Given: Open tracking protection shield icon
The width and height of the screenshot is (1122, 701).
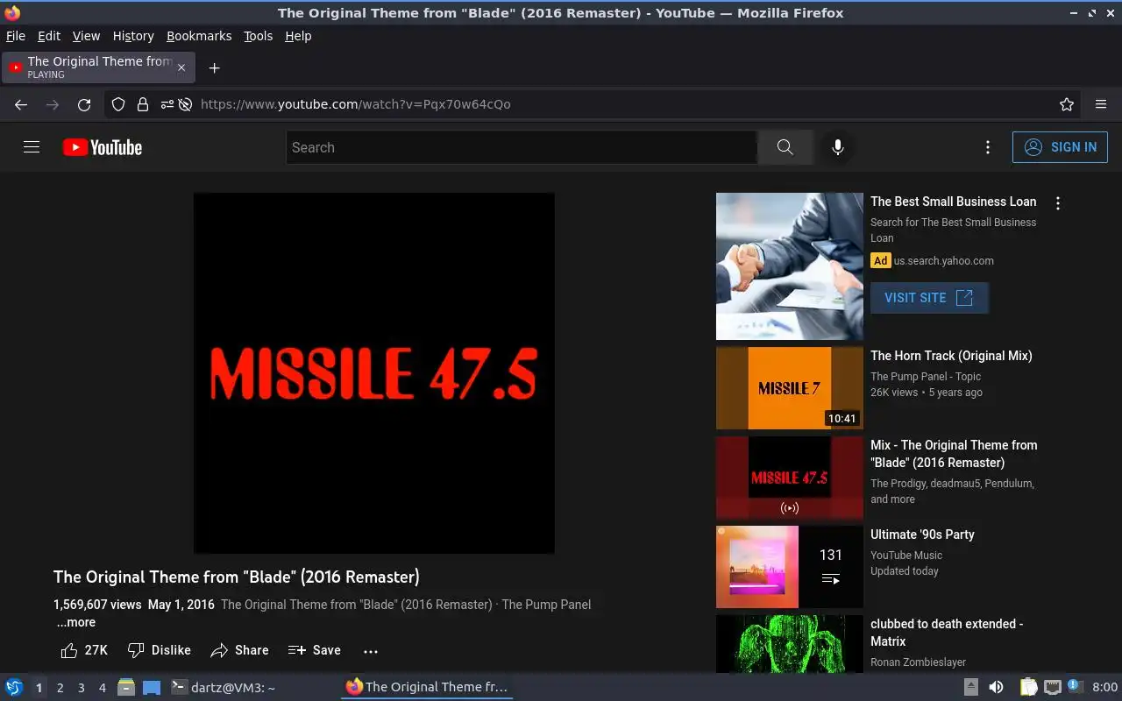Looking at the screenshot, I should coord(118,104).
